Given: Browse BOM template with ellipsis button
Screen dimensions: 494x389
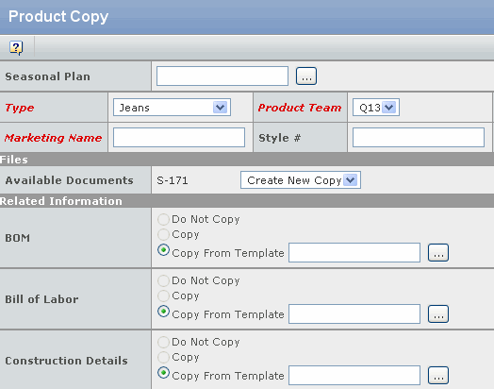Looking at the screenshot, I should pyautogui.click(x=438, y=252).
